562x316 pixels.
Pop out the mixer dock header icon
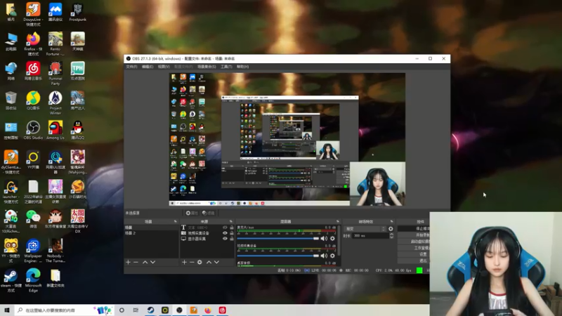pos(338,221)
